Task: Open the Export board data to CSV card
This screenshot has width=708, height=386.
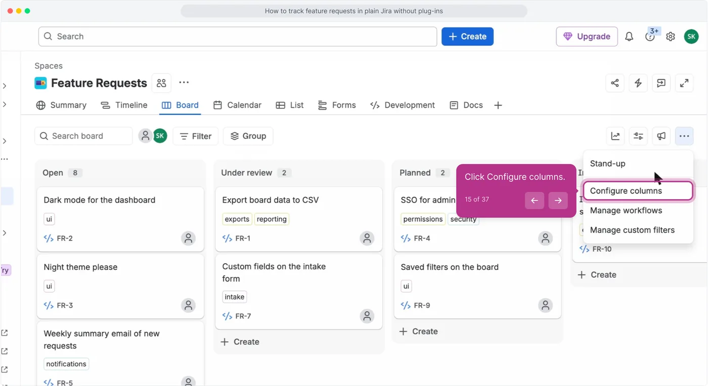Action: coord(299,219)
